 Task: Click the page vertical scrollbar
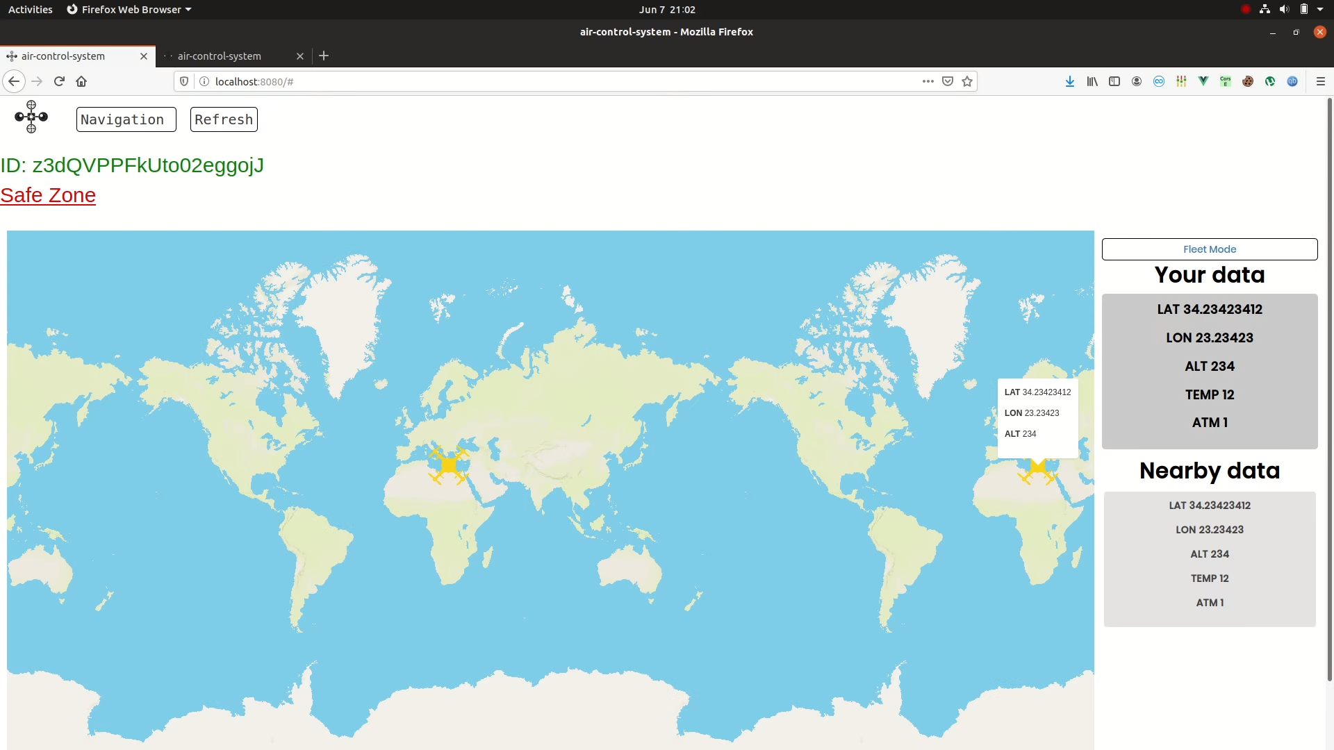(1329, 389)
